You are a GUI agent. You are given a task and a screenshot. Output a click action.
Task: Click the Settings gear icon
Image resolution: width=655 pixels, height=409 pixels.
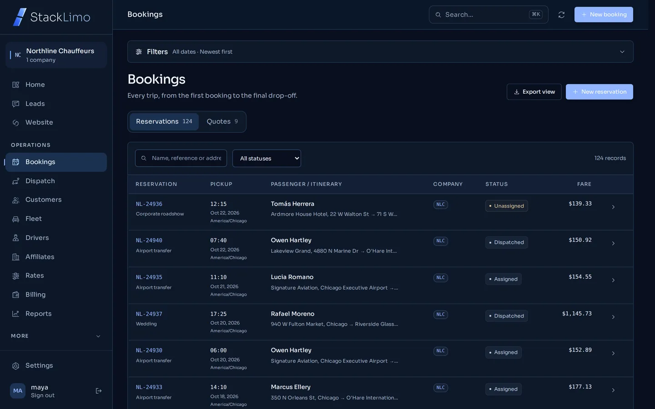click(x=16, y=366)
